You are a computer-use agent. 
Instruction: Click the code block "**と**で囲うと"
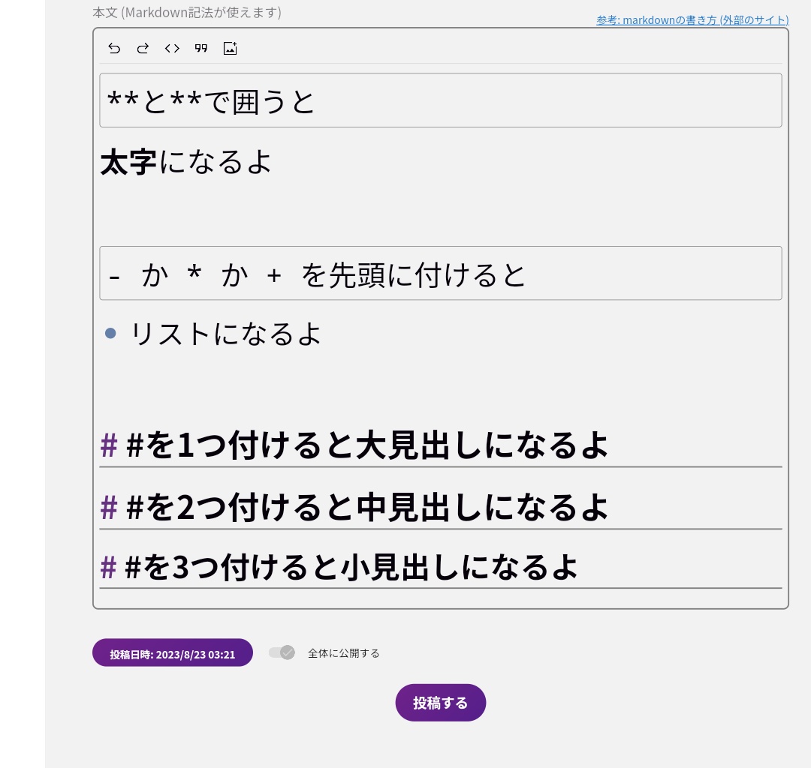pos(441,100)
